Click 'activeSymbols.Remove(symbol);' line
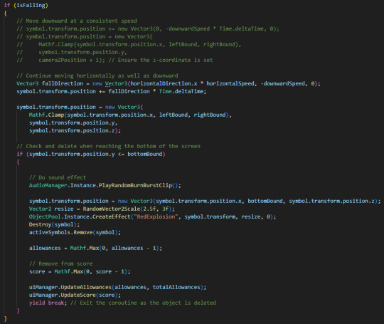Screen dimensions: 384x324 (75, 233)
